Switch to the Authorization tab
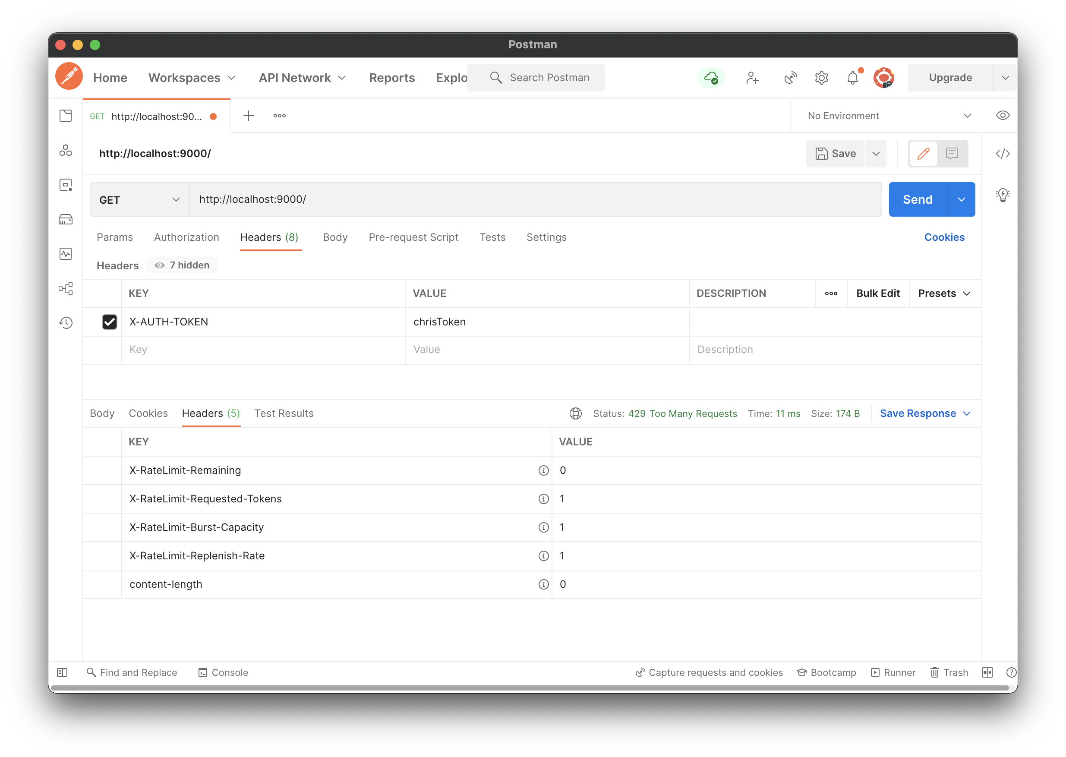Viewport: 1066px width, 757px height. 186,237
